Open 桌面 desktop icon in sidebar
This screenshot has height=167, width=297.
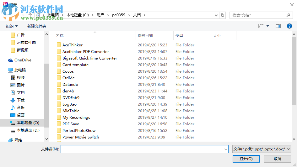pyautogui.click(x=13, y=115)
